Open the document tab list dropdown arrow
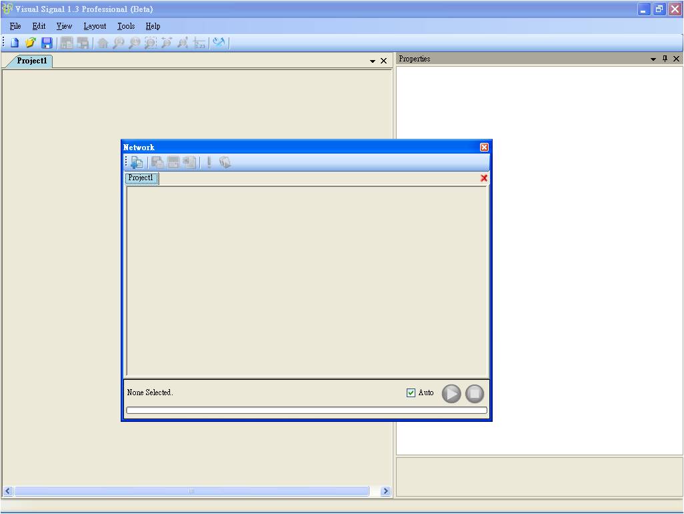The image size is (684, 514). 373,61
